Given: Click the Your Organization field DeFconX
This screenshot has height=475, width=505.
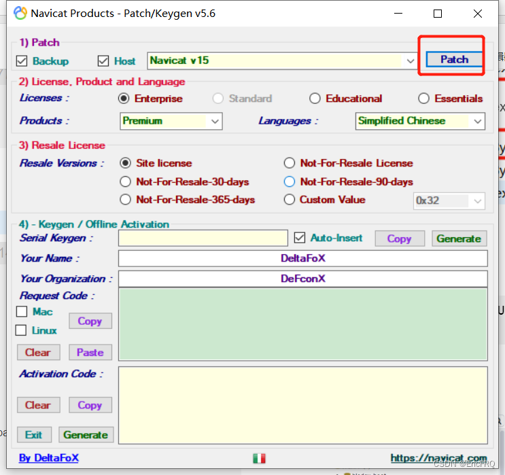Looking at the screenshot, I should pyautogui.click(x=302, y=279).
